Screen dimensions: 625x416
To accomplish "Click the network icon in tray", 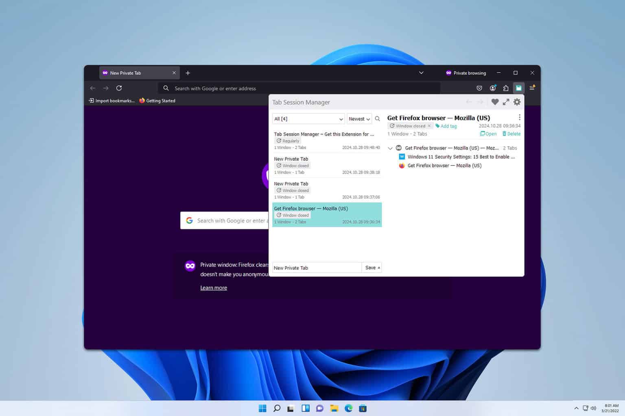I will [x=585, y=408].
